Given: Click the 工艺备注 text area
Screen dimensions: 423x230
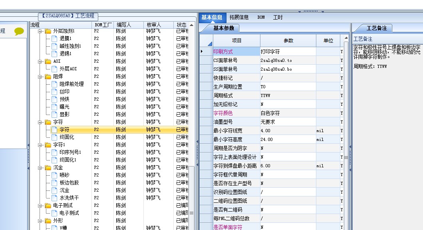Looking at the screenshot, I should coord(388,137).
